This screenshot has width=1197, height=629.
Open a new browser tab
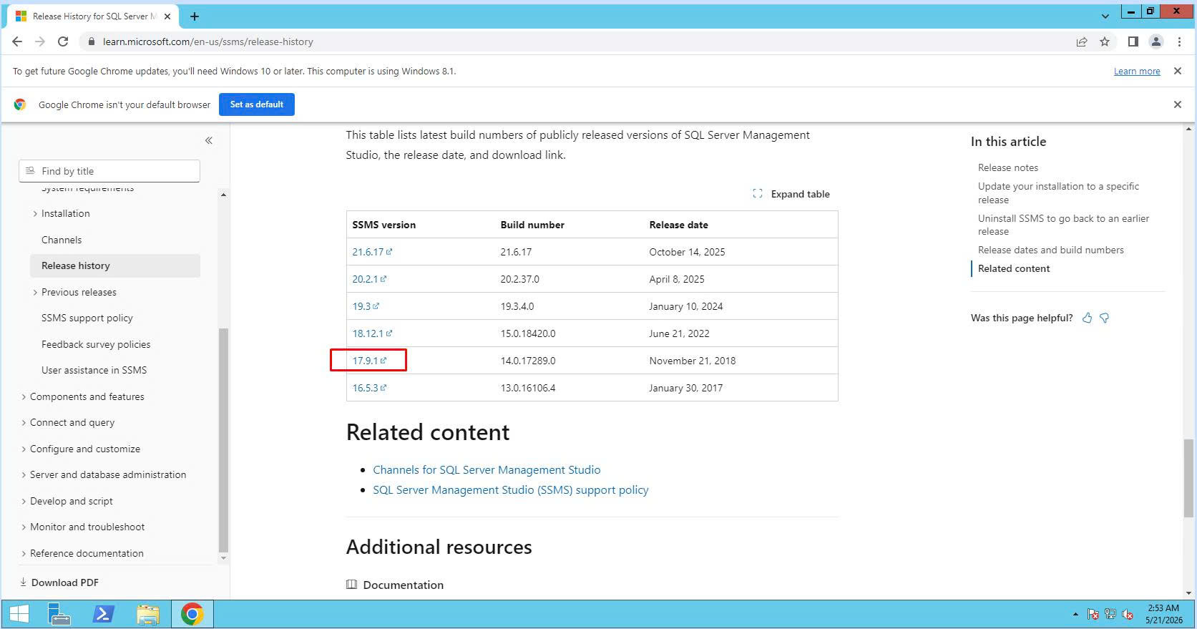(194, 16)
